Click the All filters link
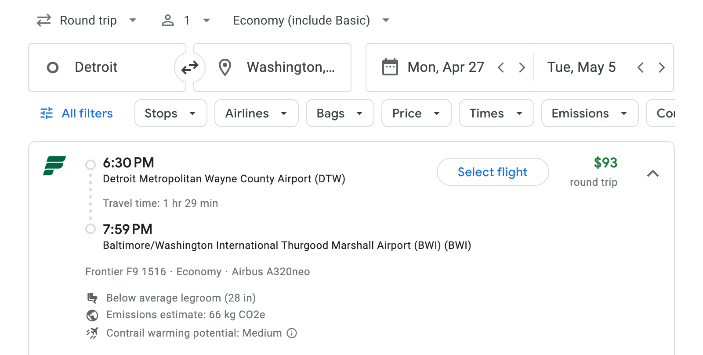This screenshot has width=703, height=355. [87, 113]
